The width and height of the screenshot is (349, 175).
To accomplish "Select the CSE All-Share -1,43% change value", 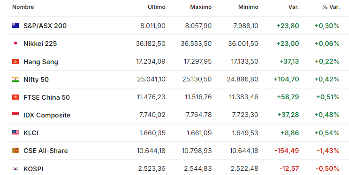I will coord(328,151).
